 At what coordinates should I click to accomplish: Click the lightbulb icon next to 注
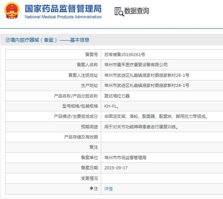(x=91, y=188)
